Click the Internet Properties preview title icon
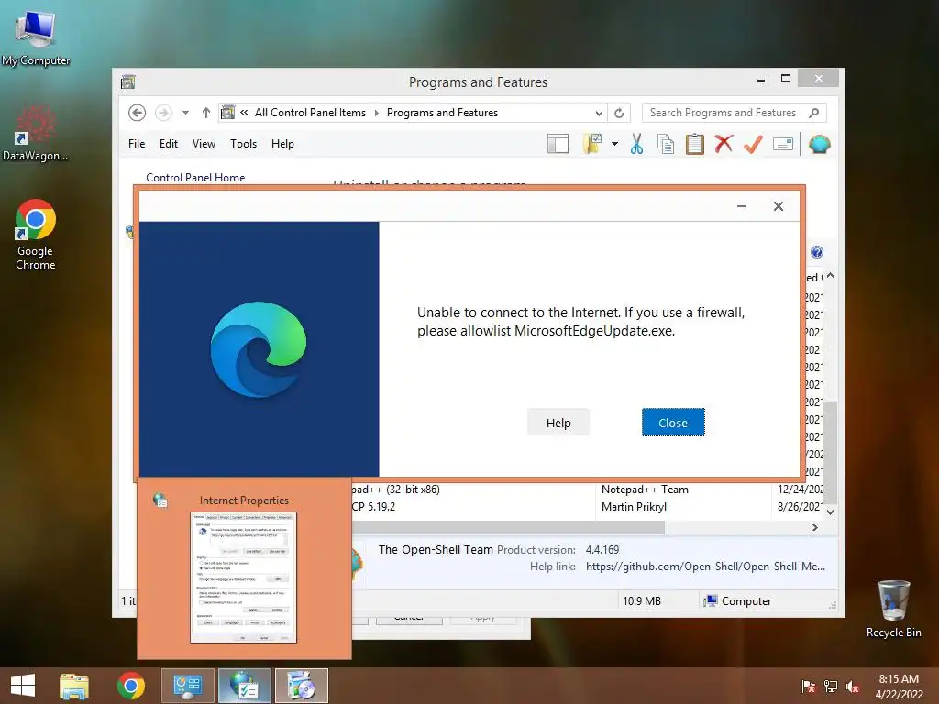This screenshot has height=704, width=939. (160, 500)
